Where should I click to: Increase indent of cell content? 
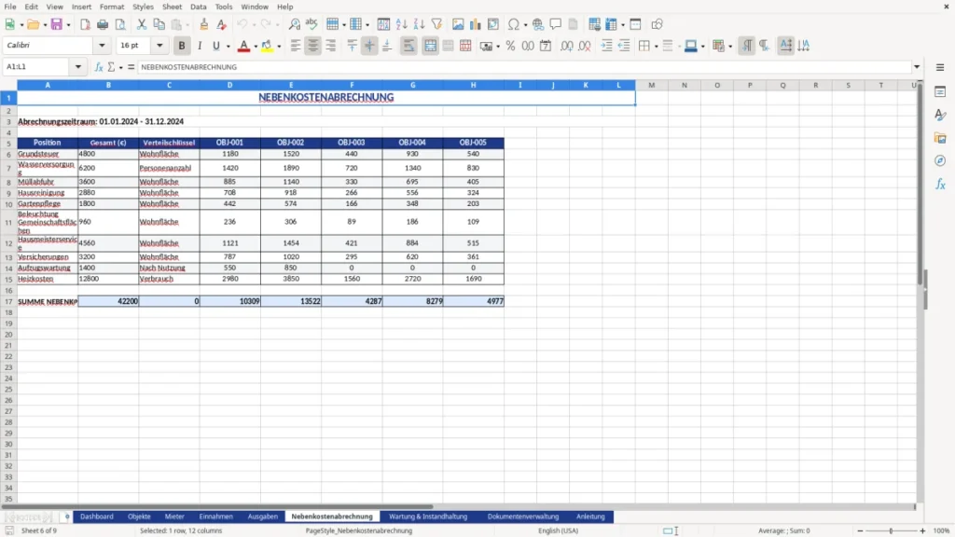click(x=606, y=46)
